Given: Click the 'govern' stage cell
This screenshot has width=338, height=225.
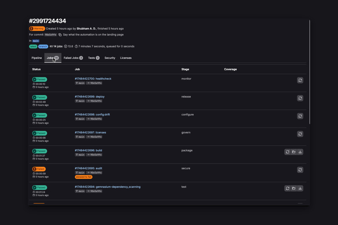Looking at the screenshot, I should [x=186, y=132].
